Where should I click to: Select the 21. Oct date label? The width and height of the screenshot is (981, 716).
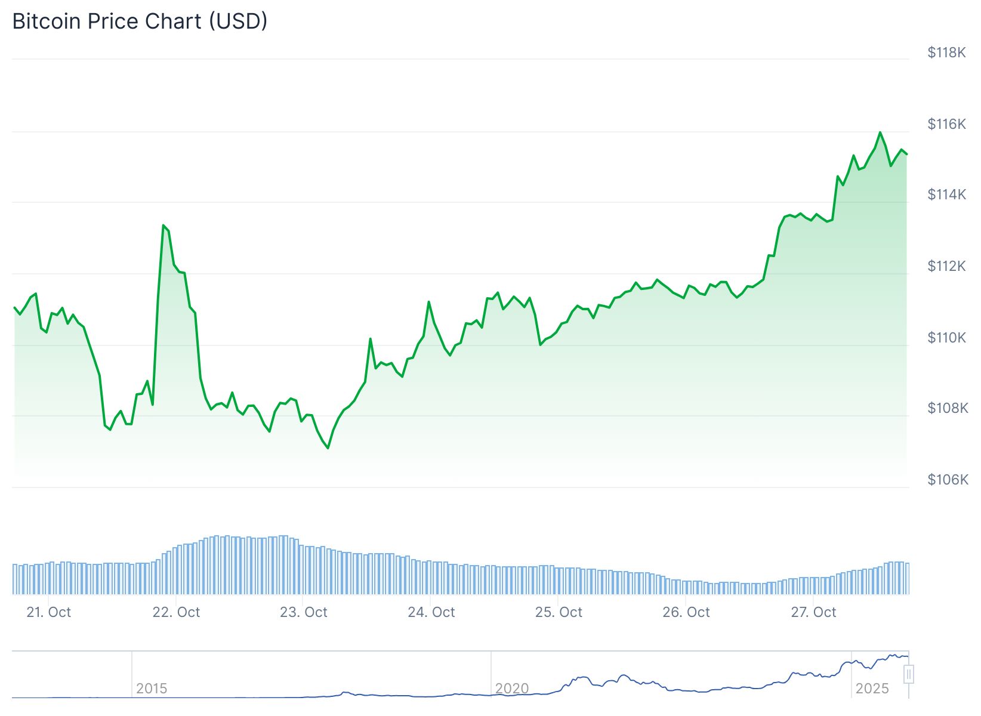(49, 612)
